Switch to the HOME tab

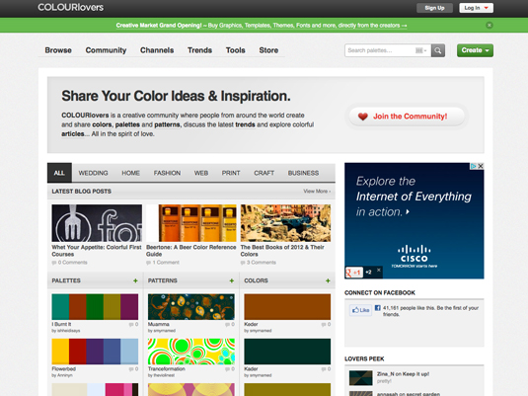(130, 173)
